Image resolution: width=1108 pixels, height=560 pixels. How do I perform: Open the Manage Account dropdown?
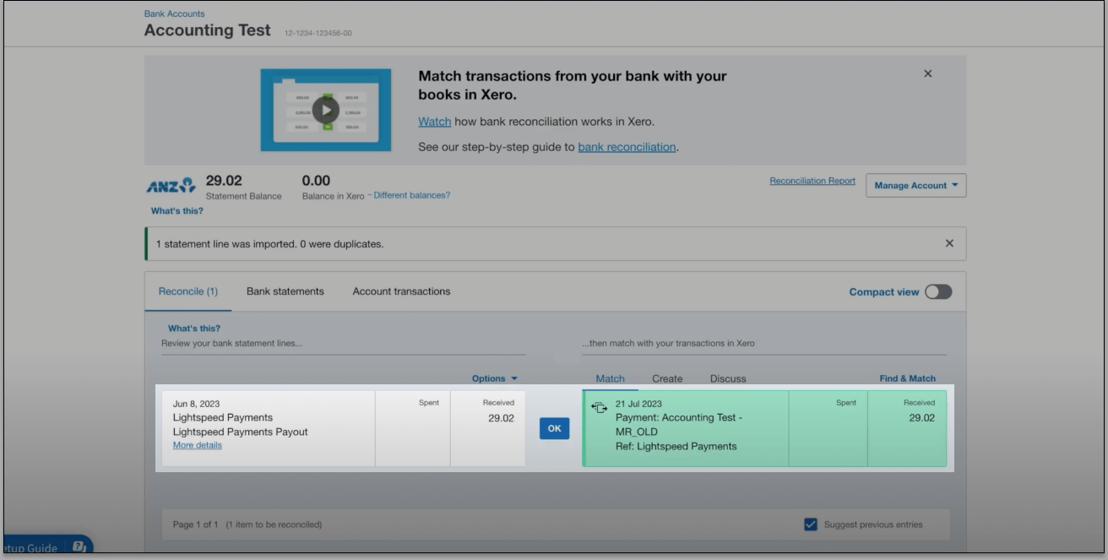(x=916, y=186)
